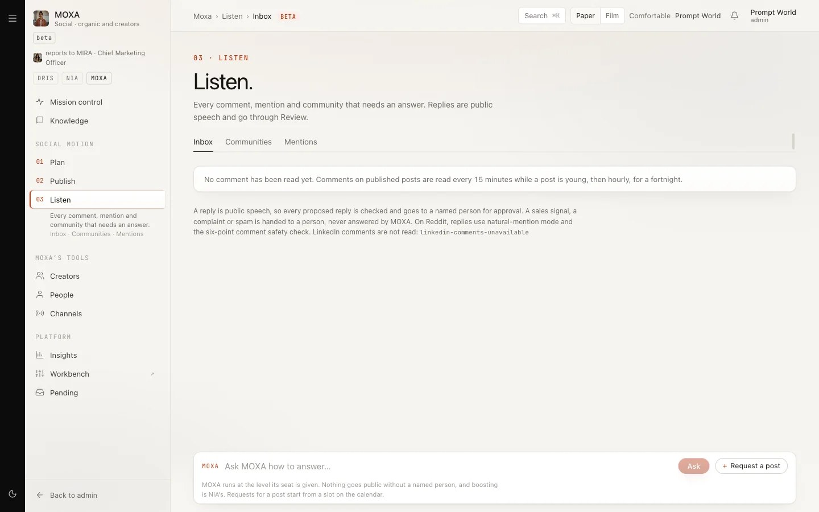
Task: Select the Paper theme toggle
Action: [585, 16]
